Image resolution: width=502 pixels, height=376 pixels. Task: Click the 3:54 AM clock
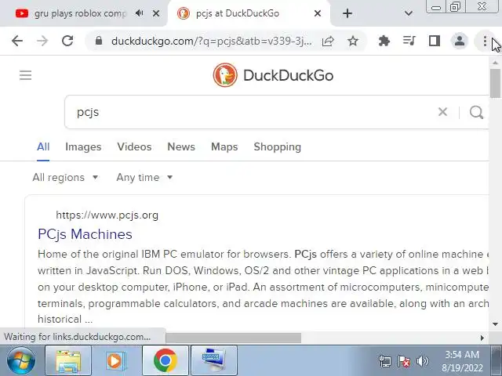tap(462, 355)
